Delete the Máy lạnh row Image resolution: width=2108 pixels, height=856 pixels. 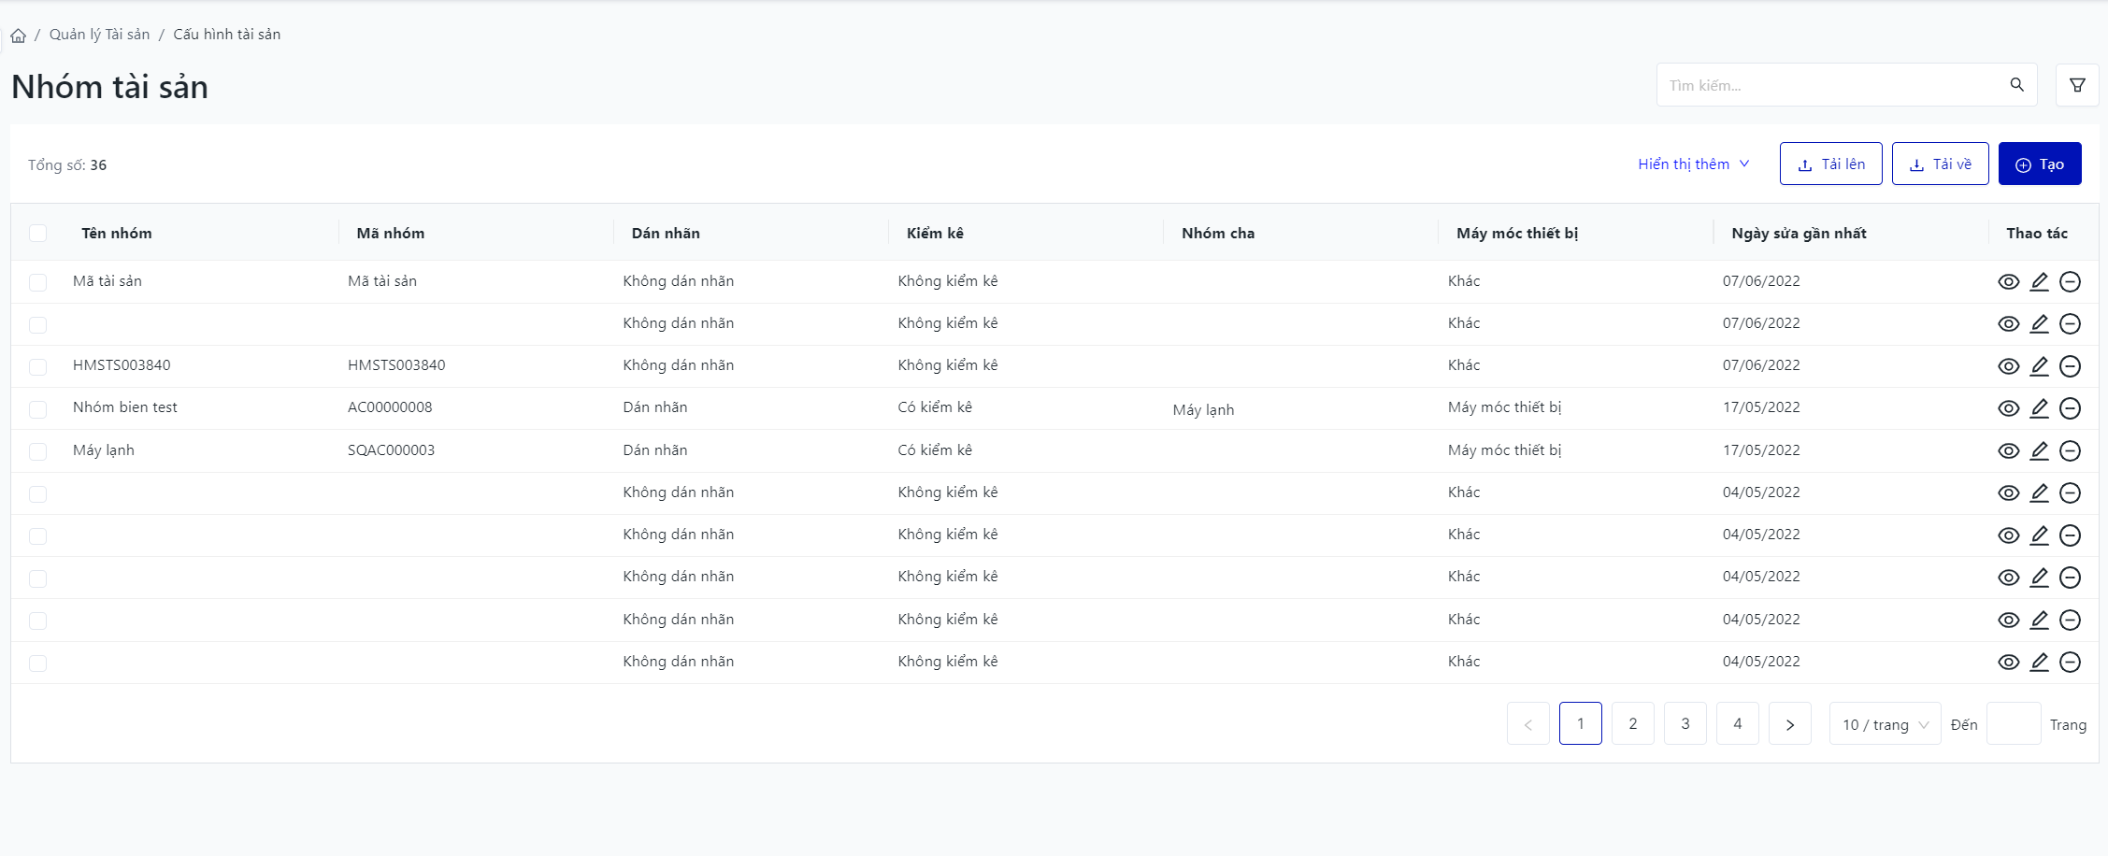point(2070,451)
